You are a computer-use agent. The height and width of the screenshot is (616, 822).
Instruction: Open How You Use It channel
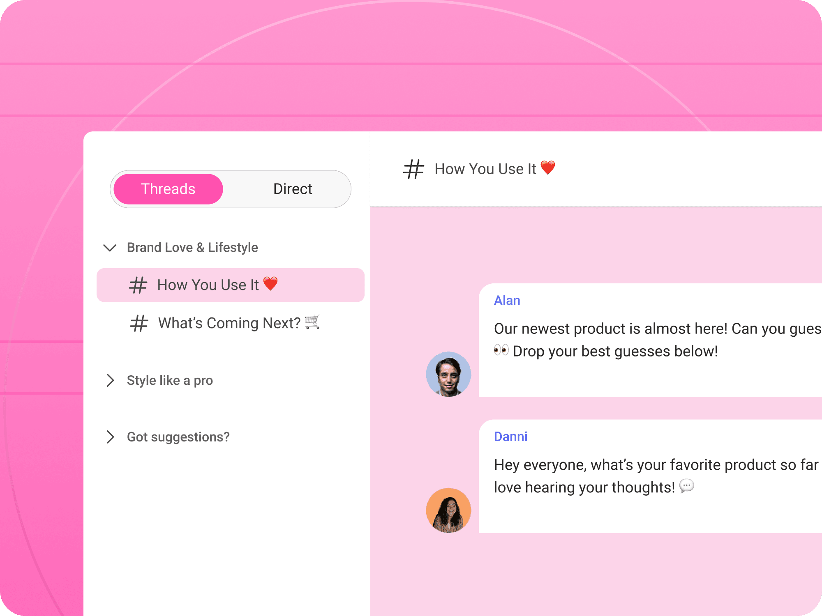click(208, 285)
